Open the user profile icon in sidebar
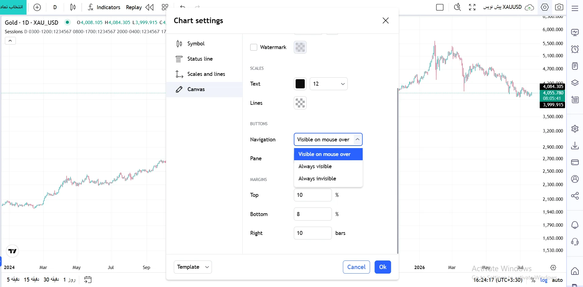 pos(575,179)
